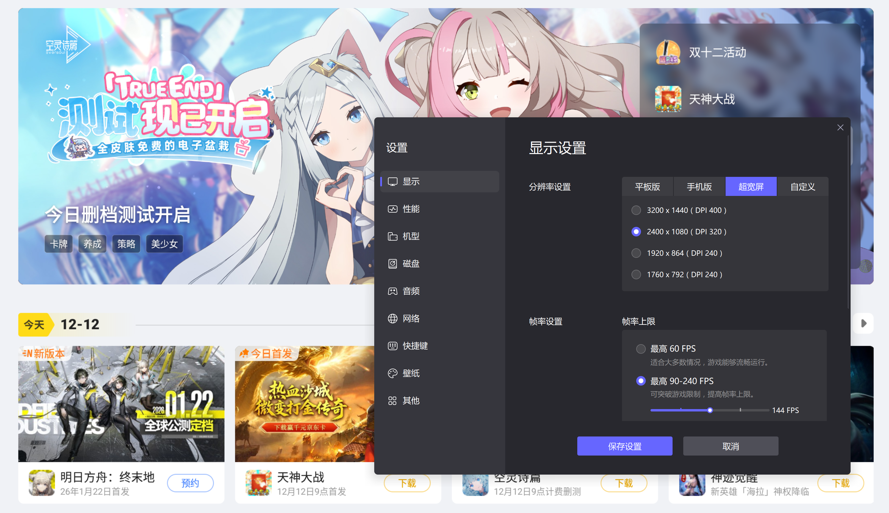Click the 其他 grid icon
This screenshot has width=889, height=513.
coord(392,401)
